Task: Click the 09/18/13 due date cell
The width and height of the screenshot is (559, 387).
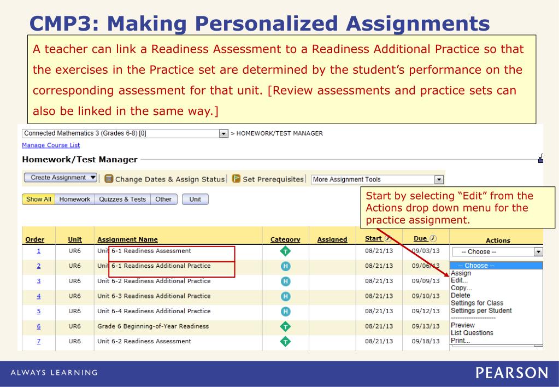Action: [426, 341]
